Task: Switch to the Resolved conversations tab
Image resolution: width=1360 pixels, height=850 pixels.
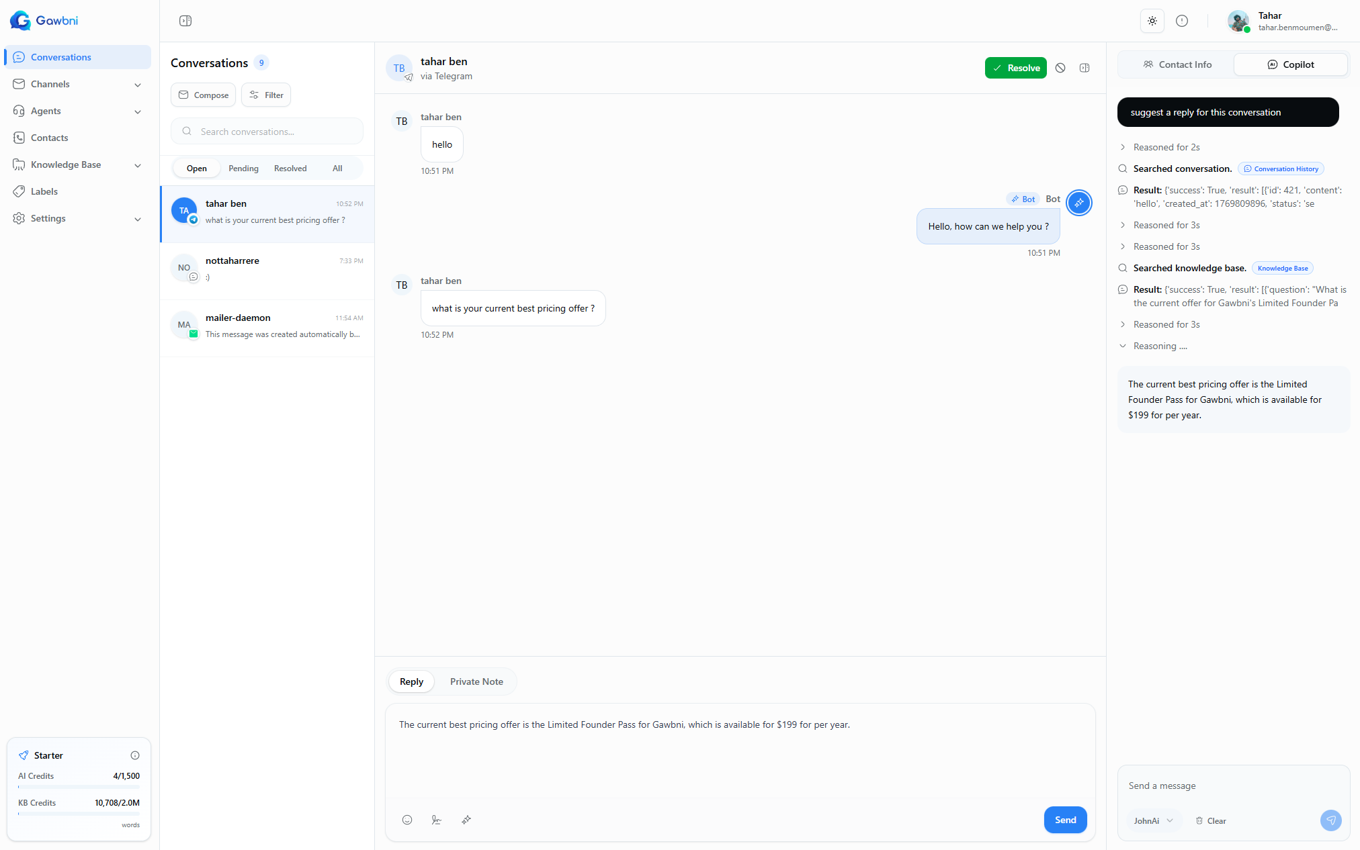Action: 290,168
